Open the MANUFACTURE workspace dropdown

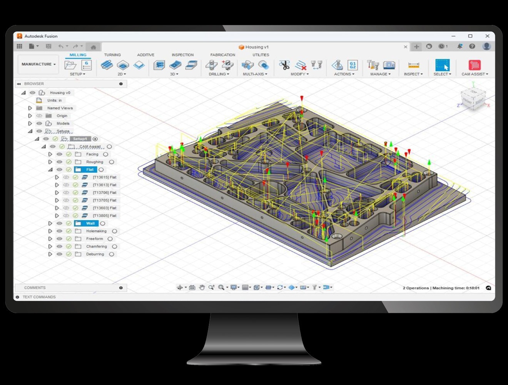[38, 64]
